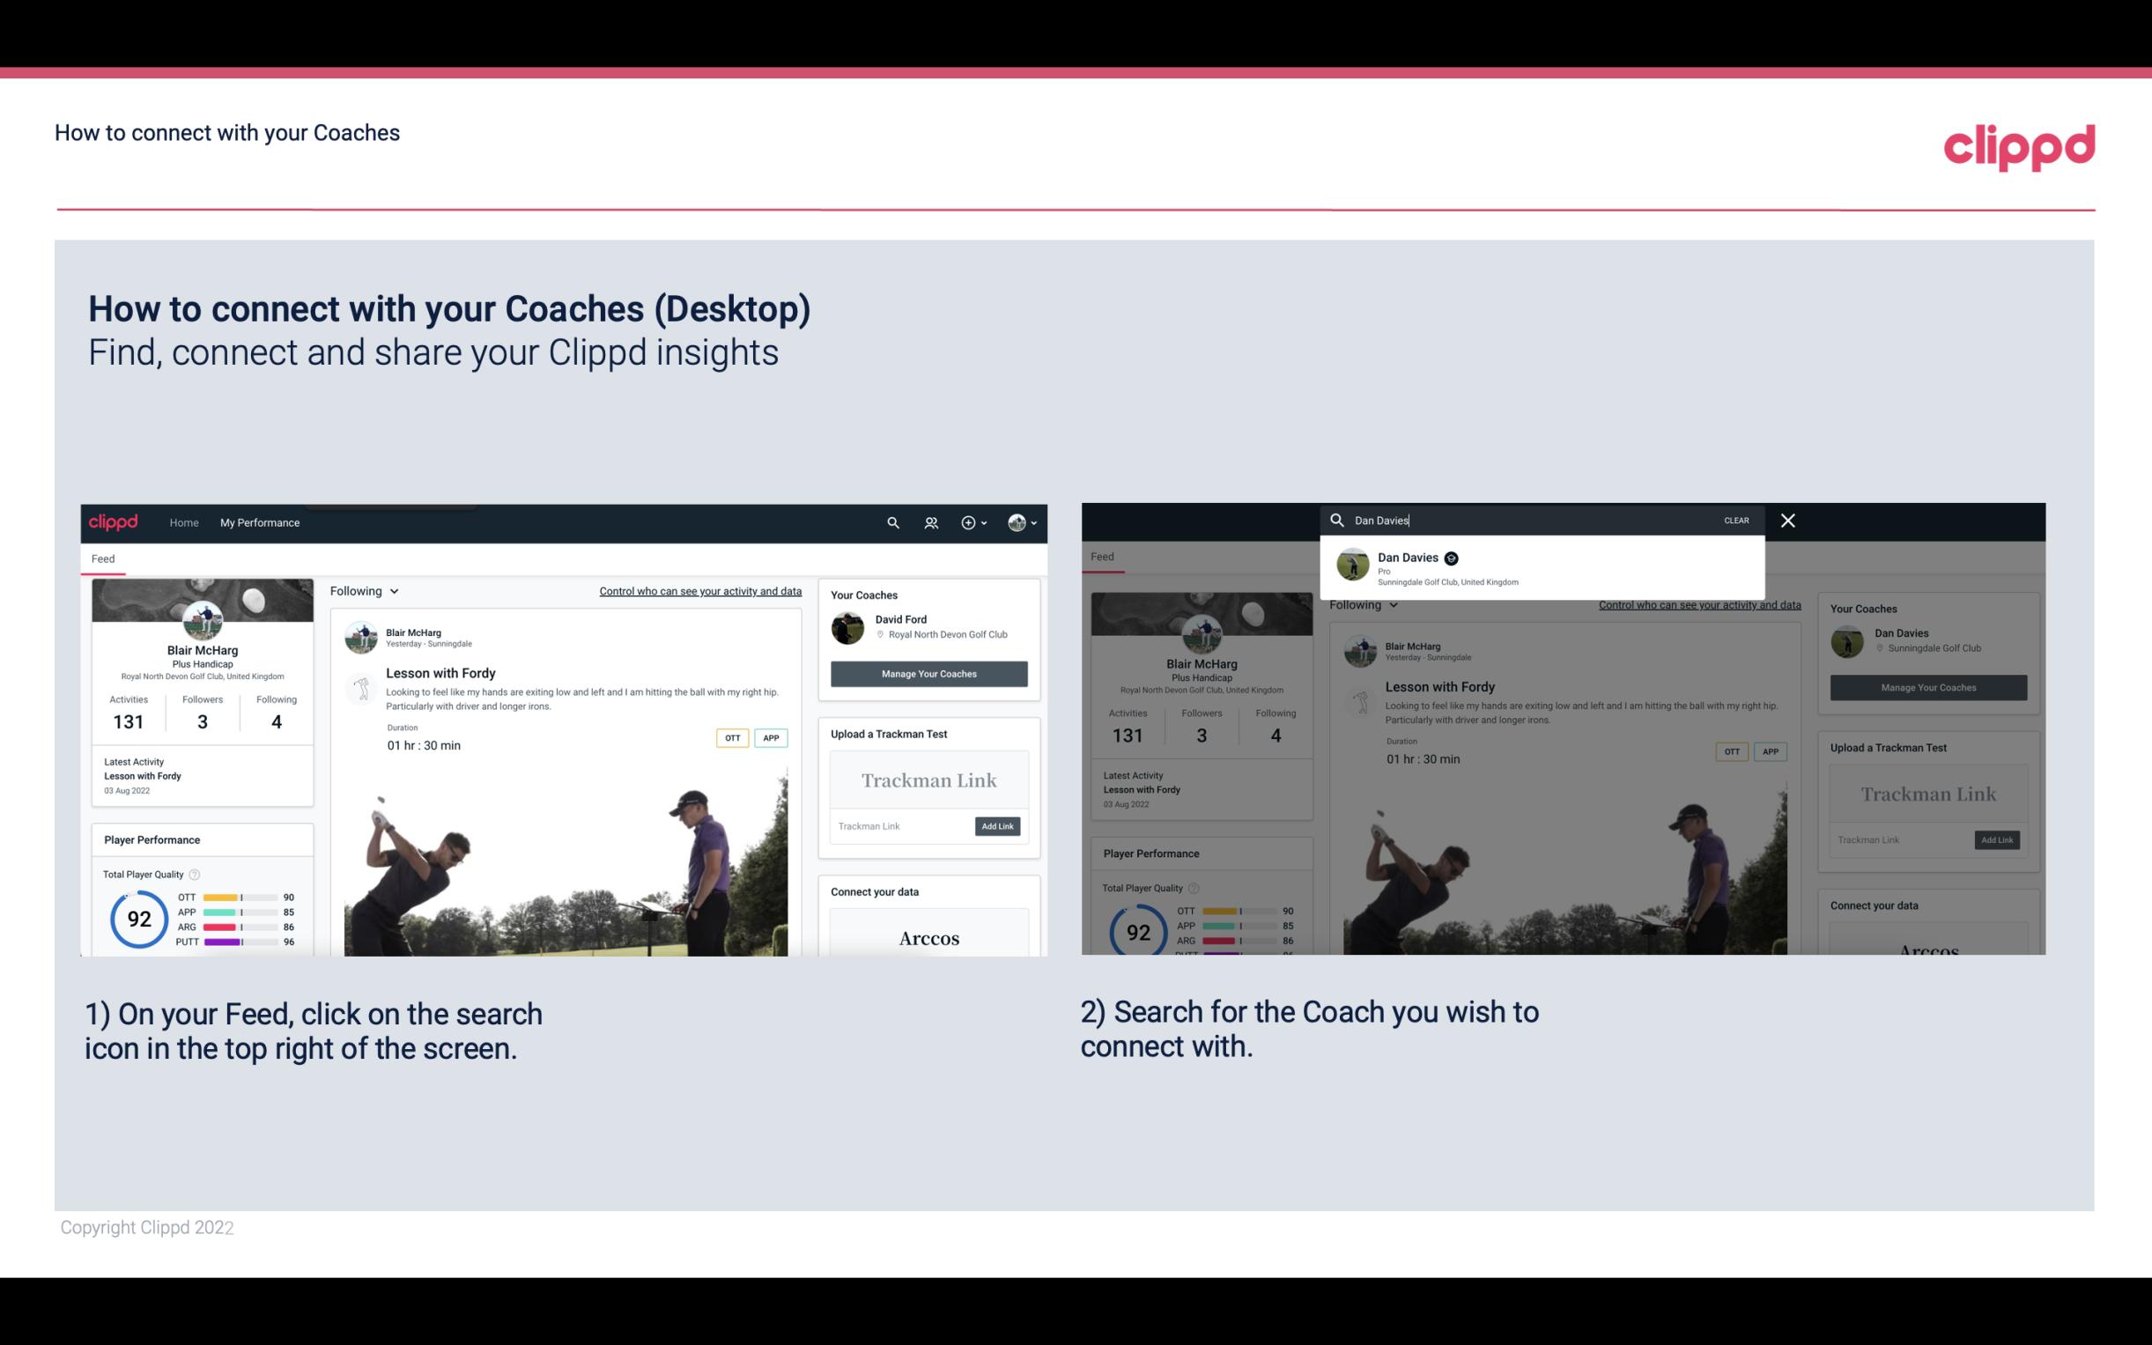Click the Arccos connect data icon
The image size is (2152, 1345).
click(x=927, y=939)
